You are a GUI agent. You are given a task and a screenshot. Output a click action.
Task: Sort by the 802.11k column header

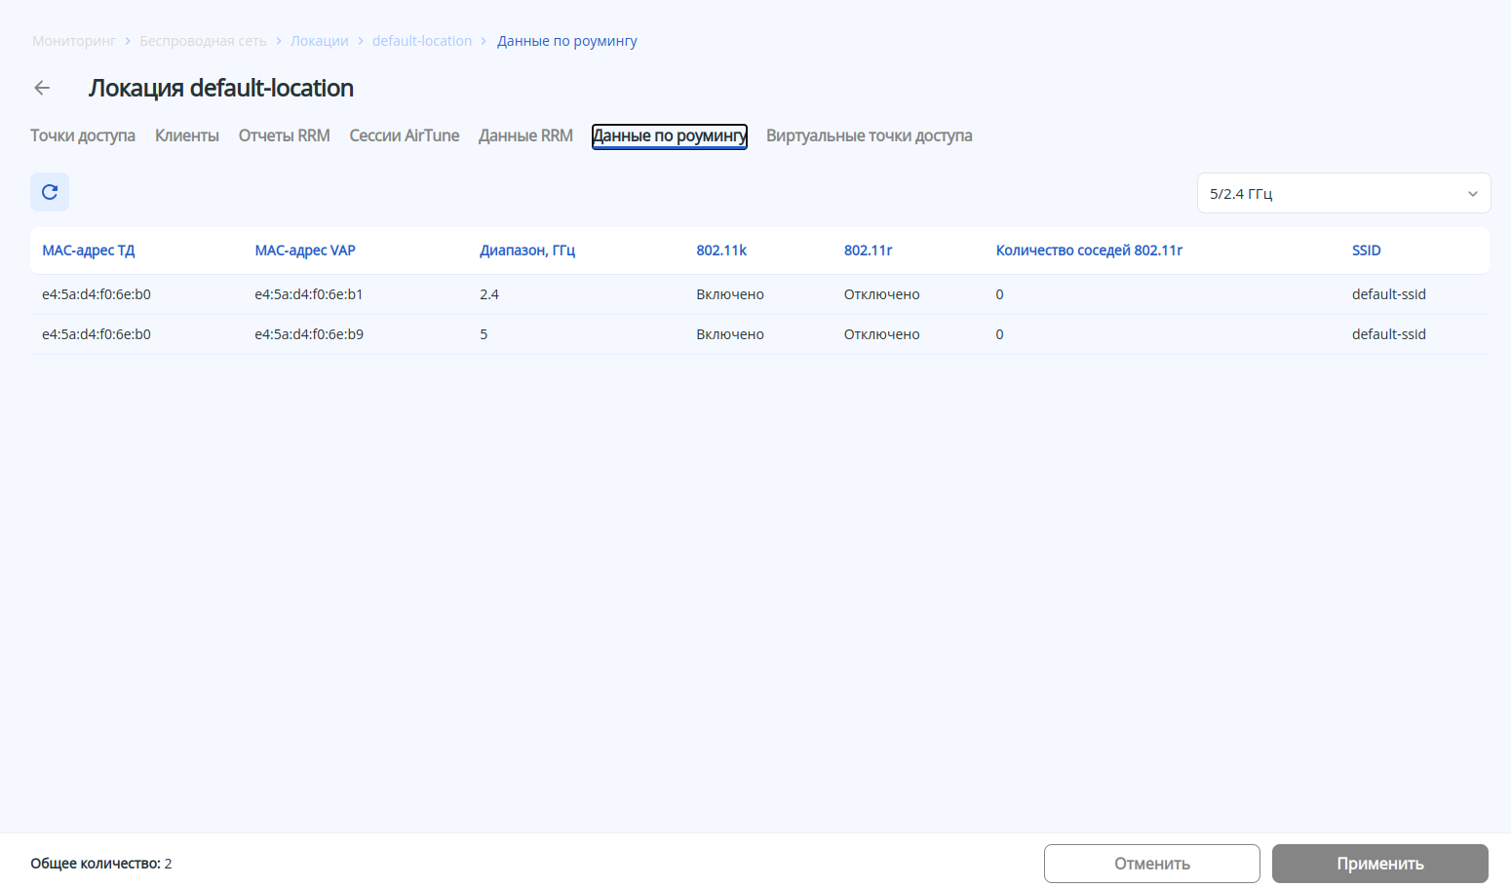coord(721,251)
